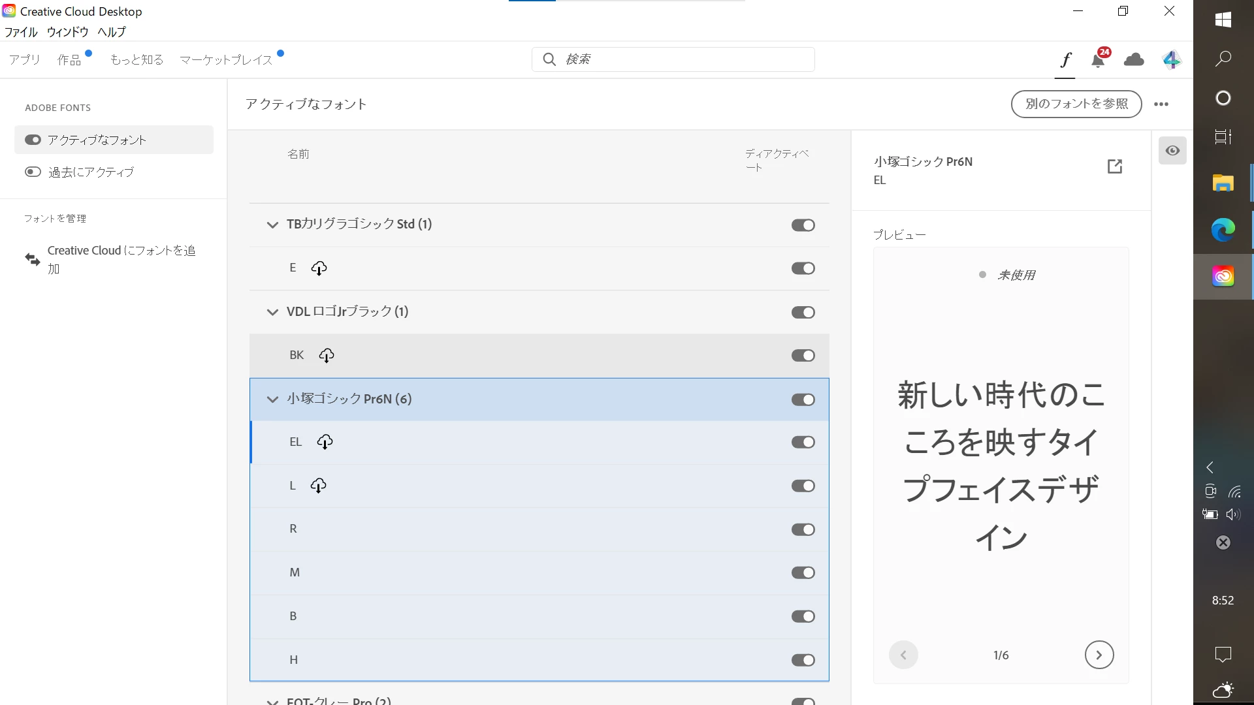Collapse TBカリグラゴシック Std group chevron
1254x705 pixels.
272,225
